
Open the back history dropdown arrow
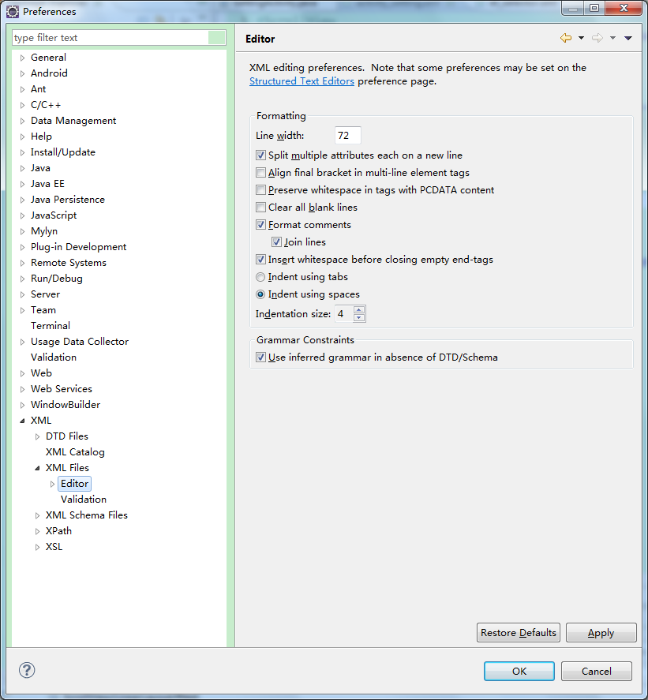click(581, 38)
